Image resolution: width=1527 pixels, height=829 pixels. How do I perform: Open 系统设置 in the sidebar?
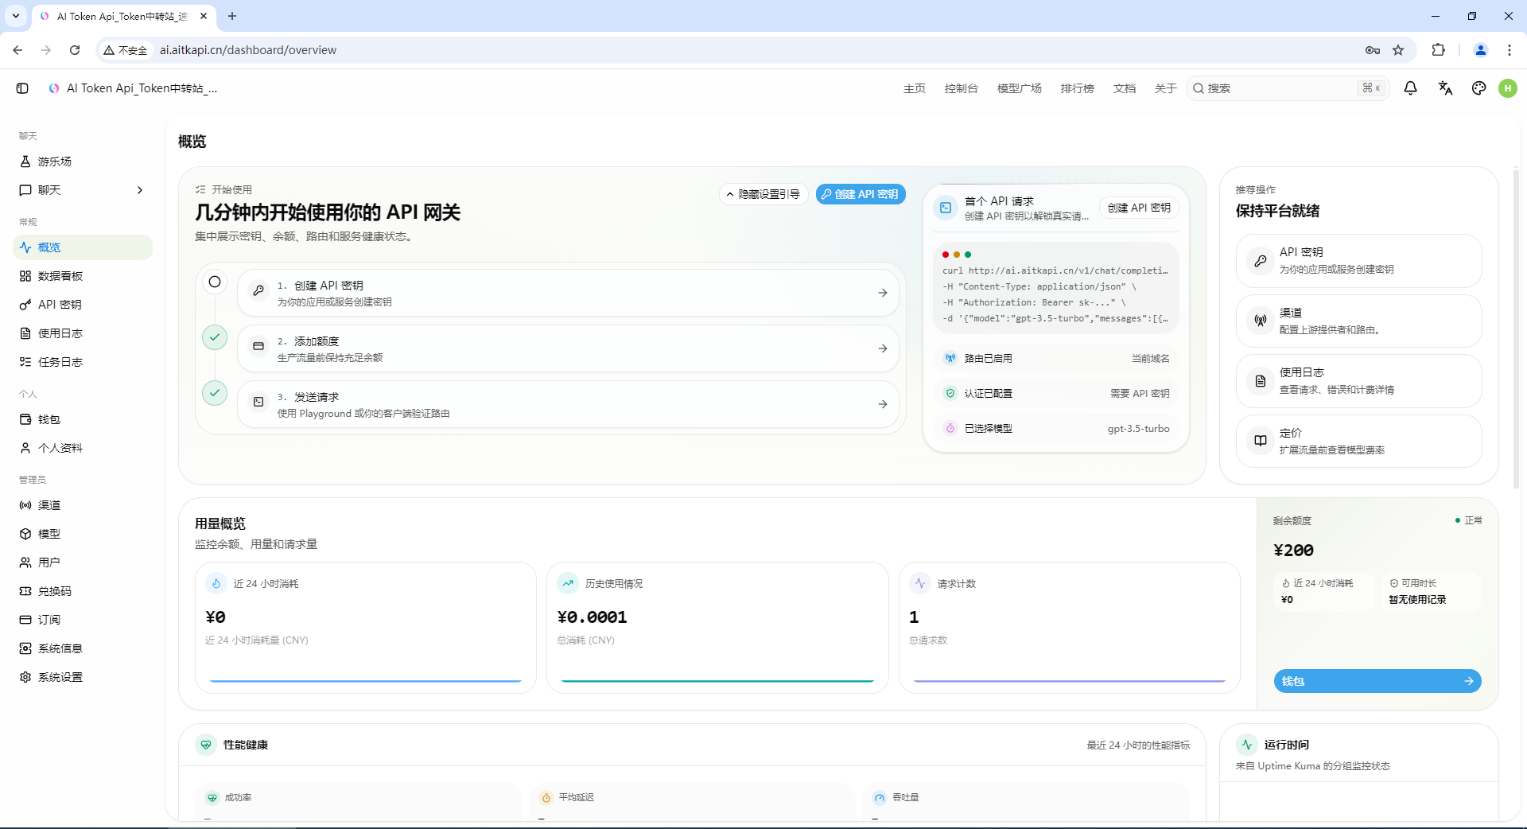[83, 677]
